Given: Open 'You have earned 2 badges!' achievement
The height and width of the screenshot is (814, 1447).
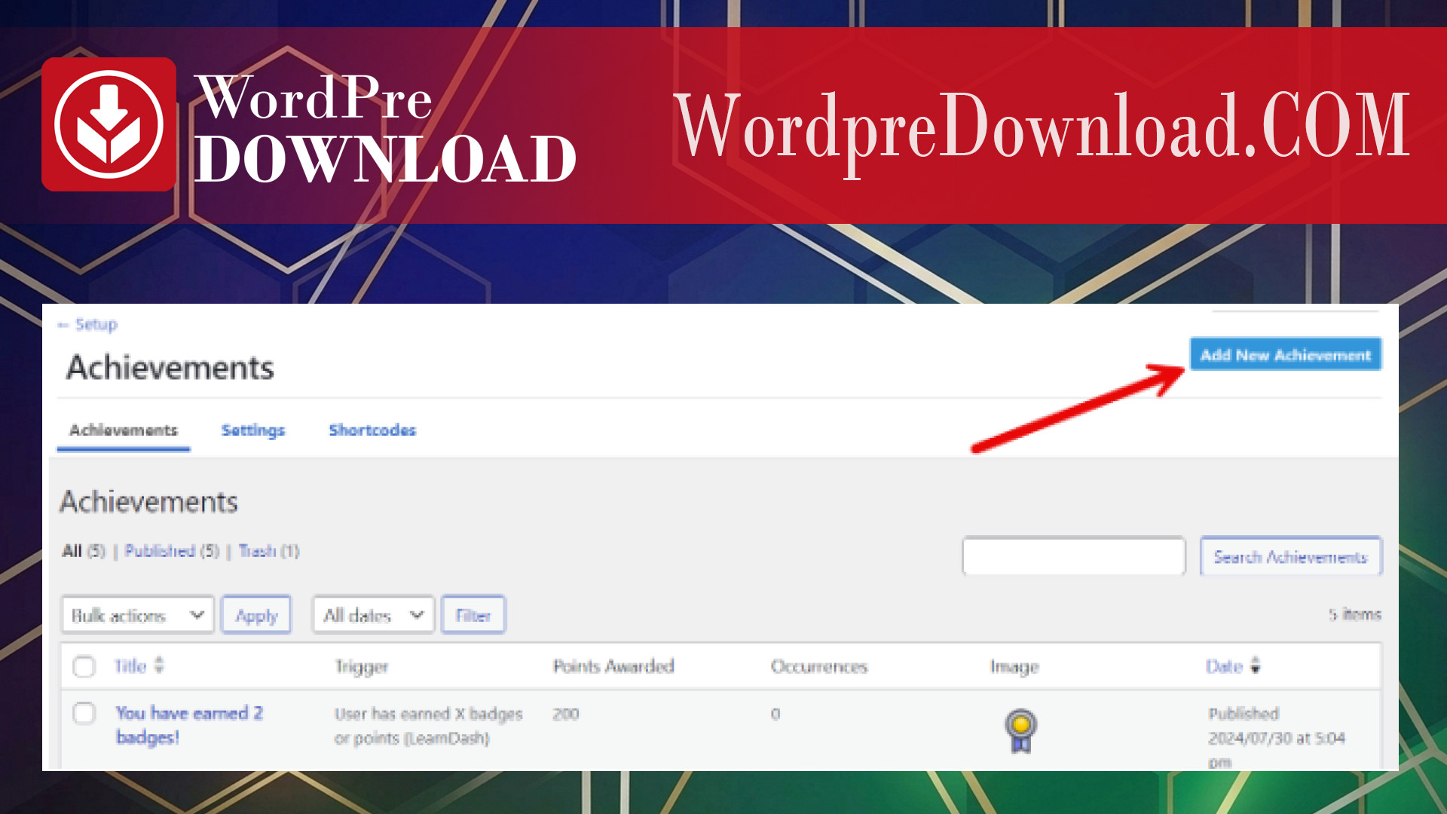Looking at the screenshot, I should coord(189,725).
